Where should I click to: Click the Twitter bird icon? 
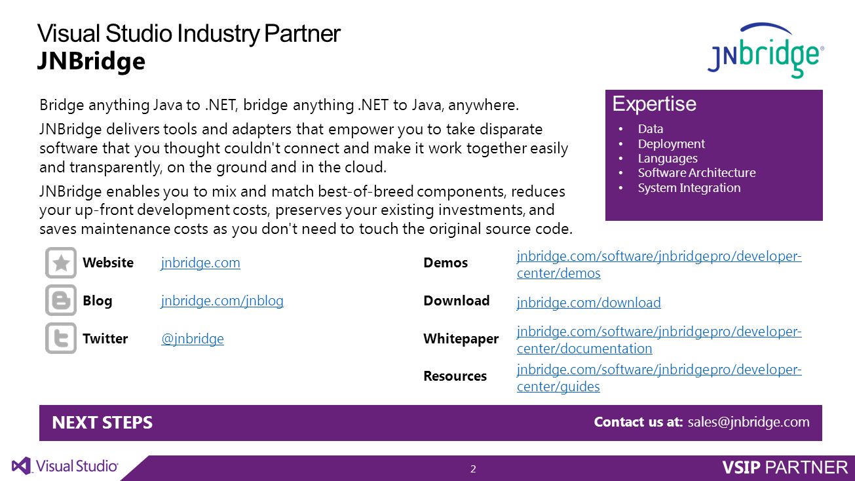(x=61, y=338)
